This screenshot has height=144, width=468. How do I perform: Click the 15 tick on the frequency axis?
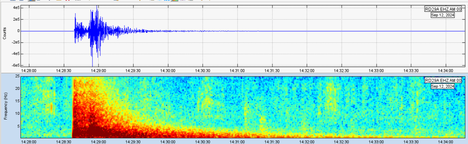pos(17,101)
